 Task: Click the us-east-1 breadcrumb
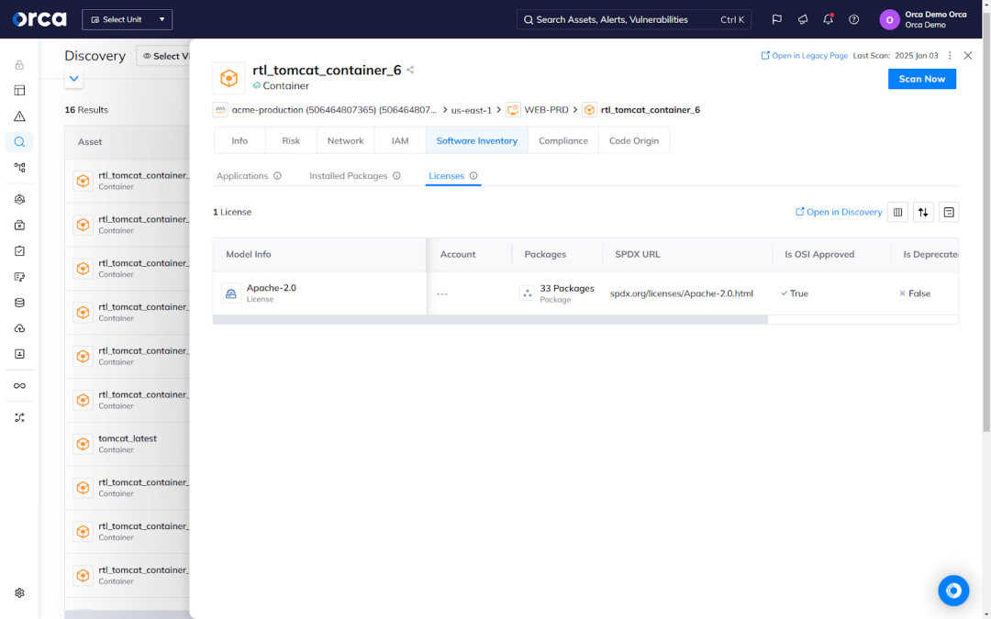(472, 110)
